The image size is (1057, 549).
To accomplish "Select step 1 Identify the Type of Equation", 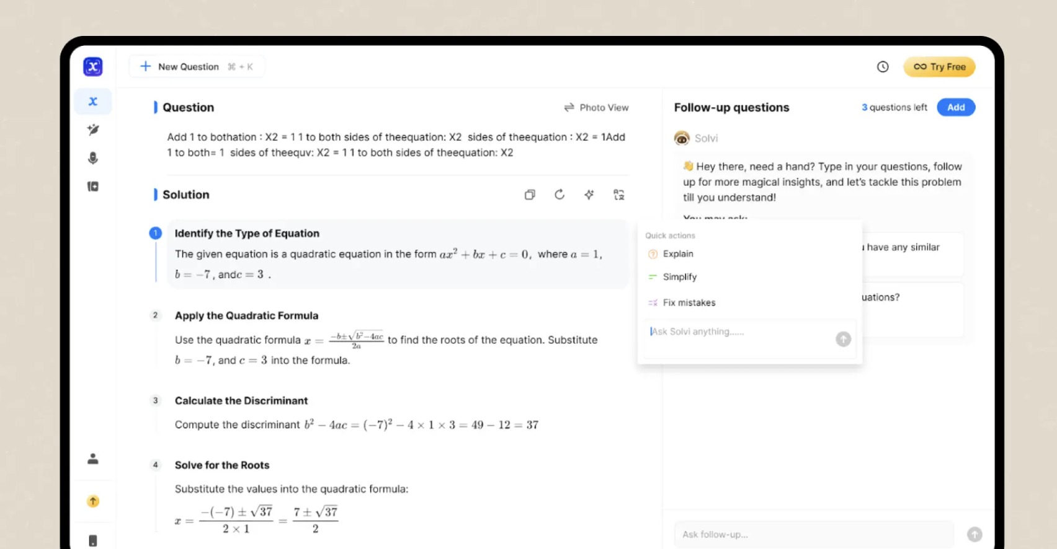I will click(398, 253).
